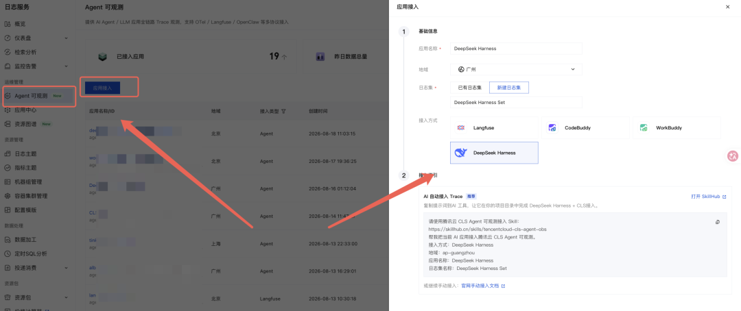Expand the 资源包 chevron in sidebar
Viewport: 741px width, 311px height.
coord(66,297)
